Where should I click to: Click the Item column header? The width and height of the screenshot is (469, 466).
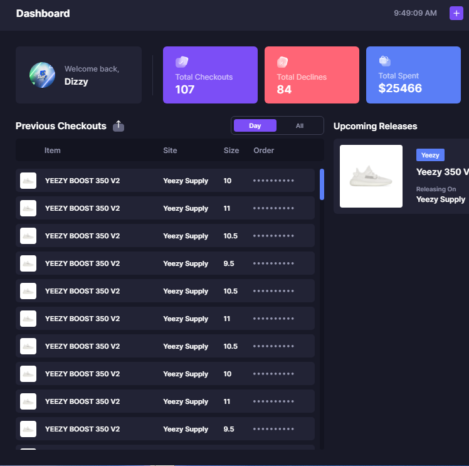click(52, 150)
